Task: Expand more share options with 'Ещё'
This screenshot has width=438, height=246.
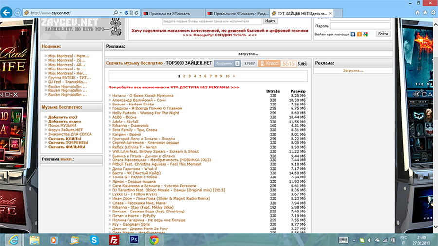Action: click(x=302, y=63)
